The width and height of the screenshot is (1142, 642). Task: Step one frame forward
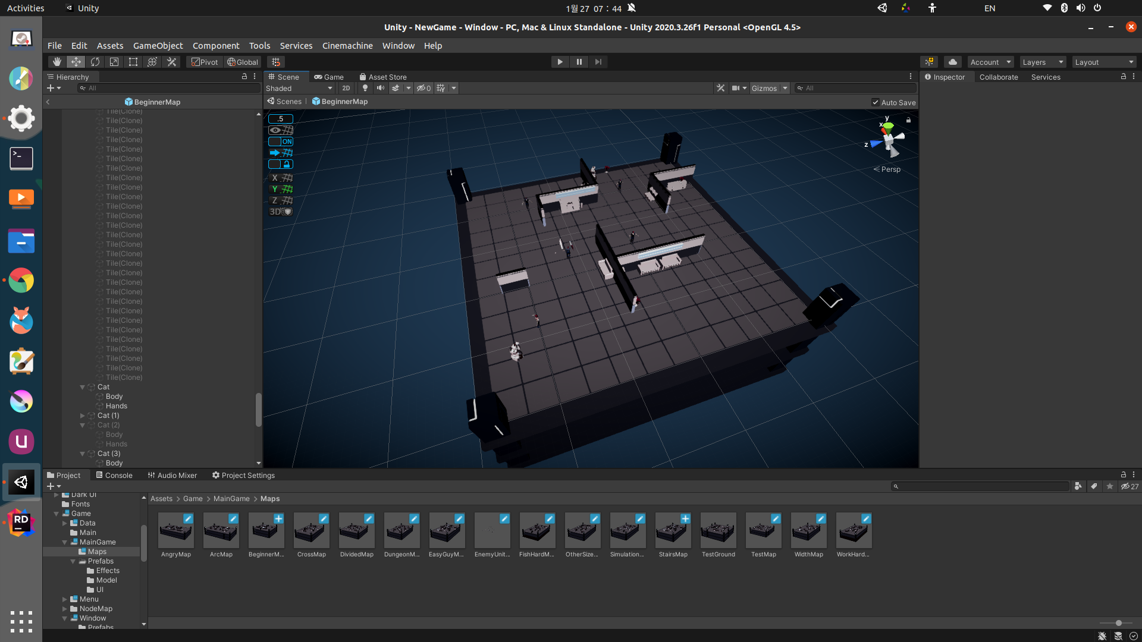click(598, 62)
